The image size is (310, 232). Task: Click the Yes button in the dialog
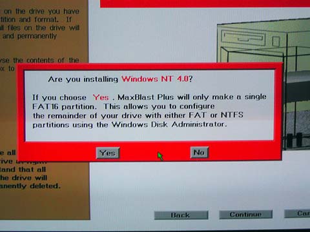(108, 153)
